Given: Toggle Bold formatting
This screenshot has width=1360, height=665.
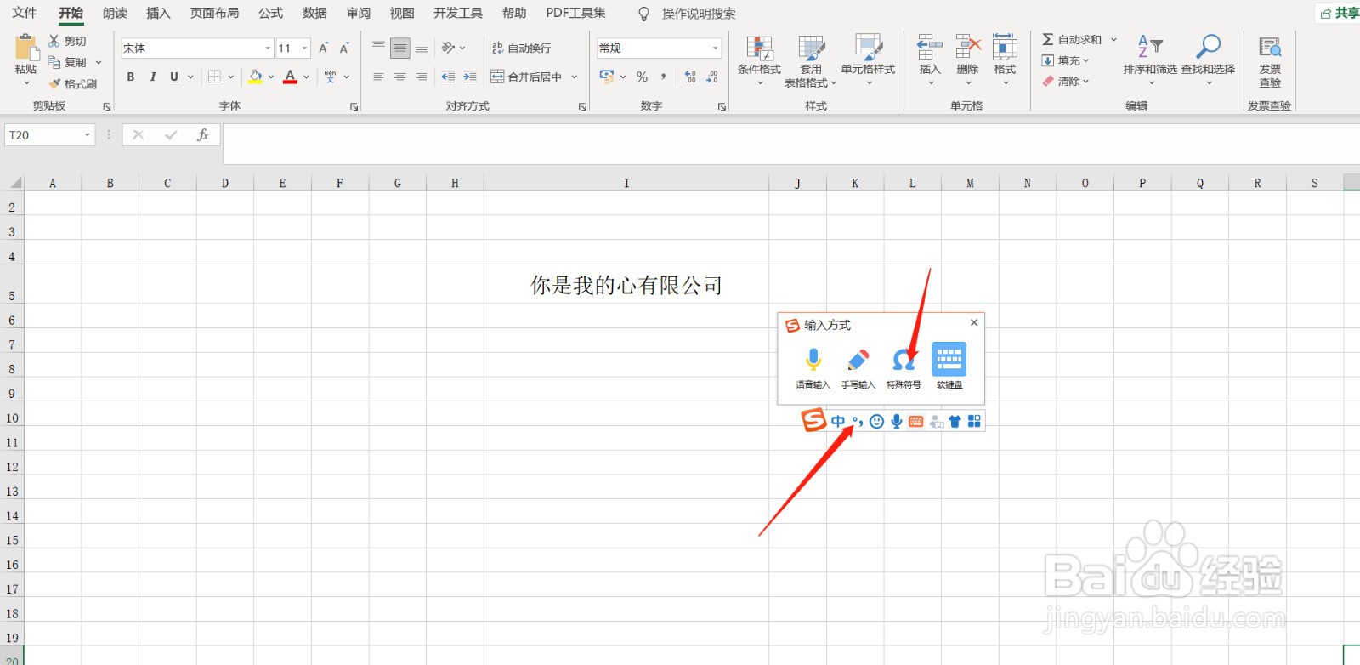Looking at the screenshot, I should [131, 77].
